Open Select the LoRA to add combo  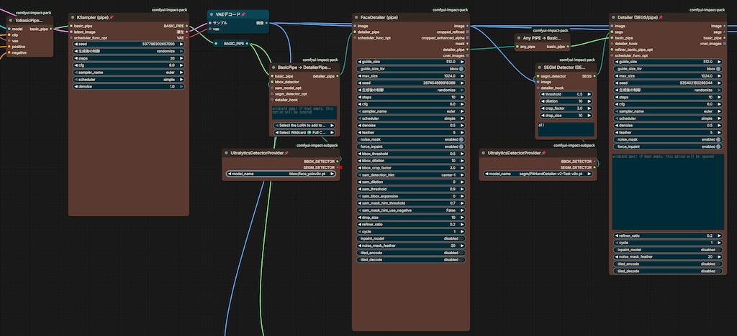(304, 126)
